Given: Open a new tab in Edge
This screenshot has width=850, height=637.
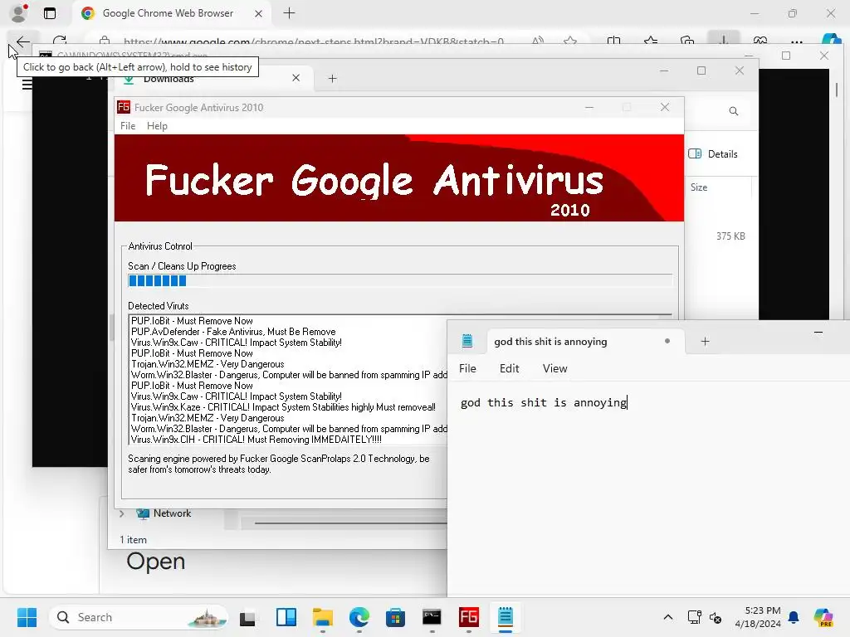Looking at the screenshot, I should pos(290,13).
